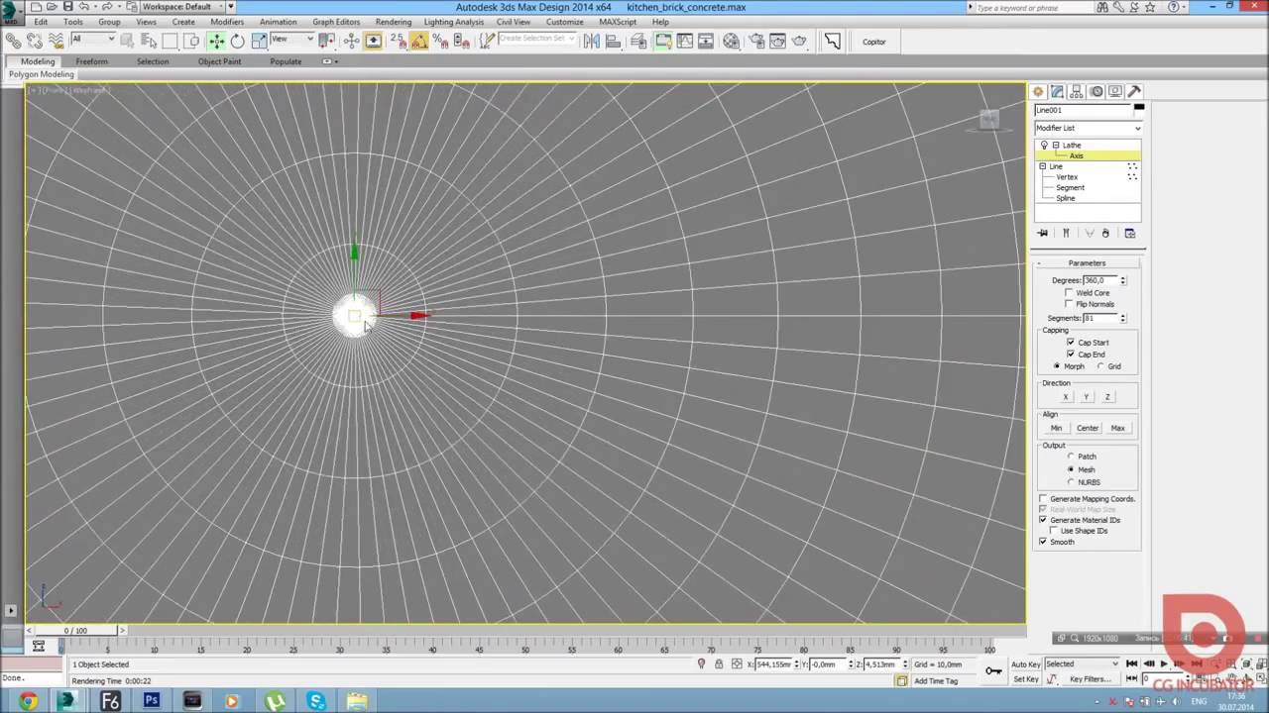Open the selection filter All dropdown
The width and height of the screenshot is (1269, 713).
click(x=92, y=40)
